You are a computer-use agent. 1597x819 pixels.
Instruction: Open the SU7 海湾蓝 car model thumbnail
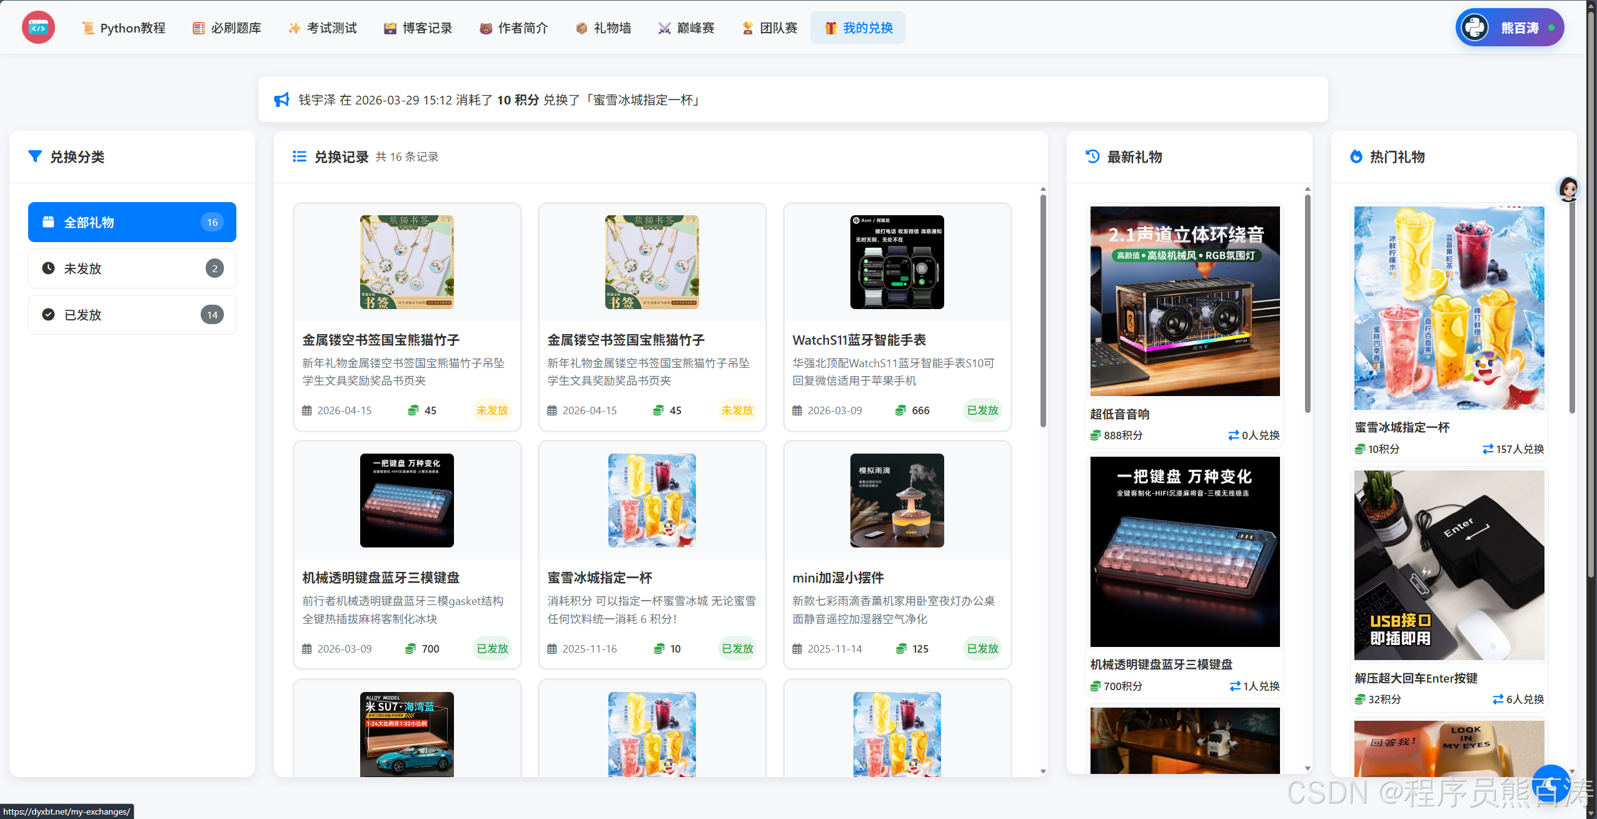[407, 735]
